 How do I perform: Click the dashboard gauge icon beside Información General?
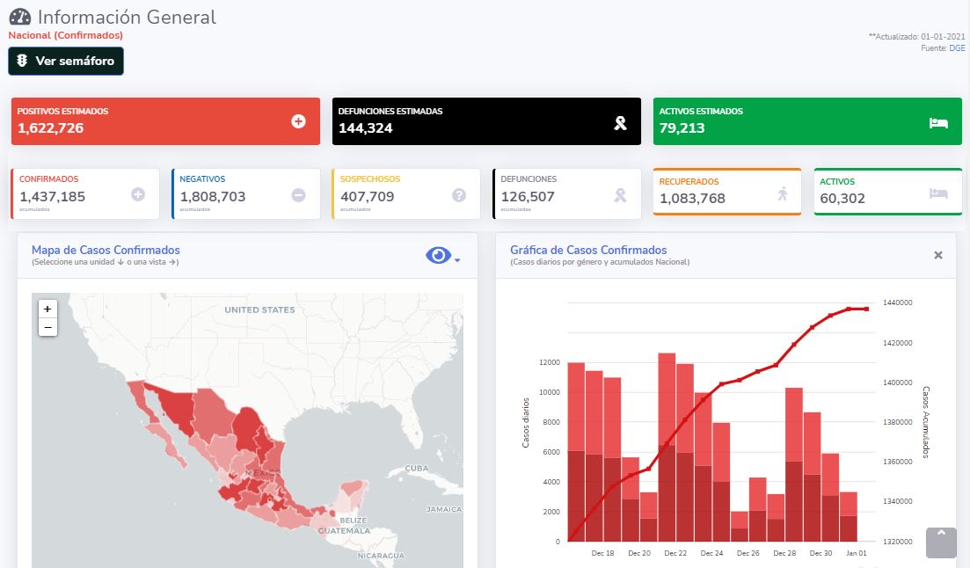(19, 17)
